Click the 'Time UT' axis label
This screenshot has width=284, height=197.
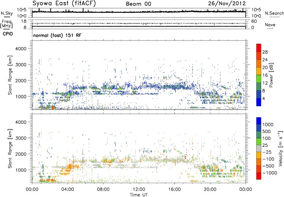139,195
